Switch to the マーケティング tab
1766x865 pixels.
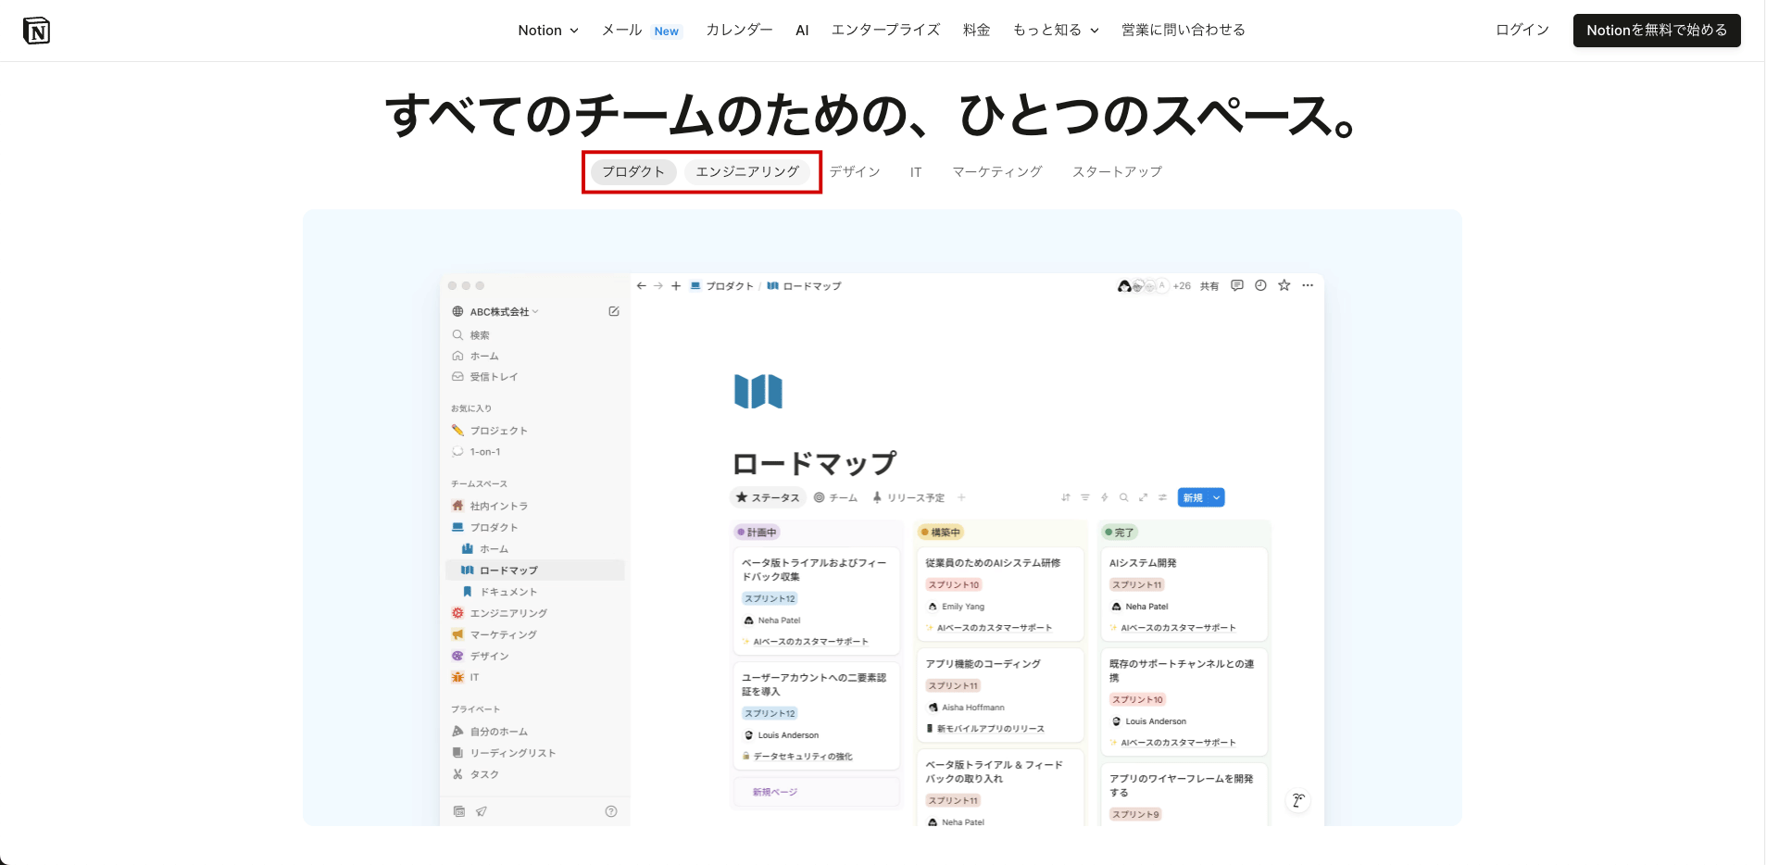pos(997,172)
